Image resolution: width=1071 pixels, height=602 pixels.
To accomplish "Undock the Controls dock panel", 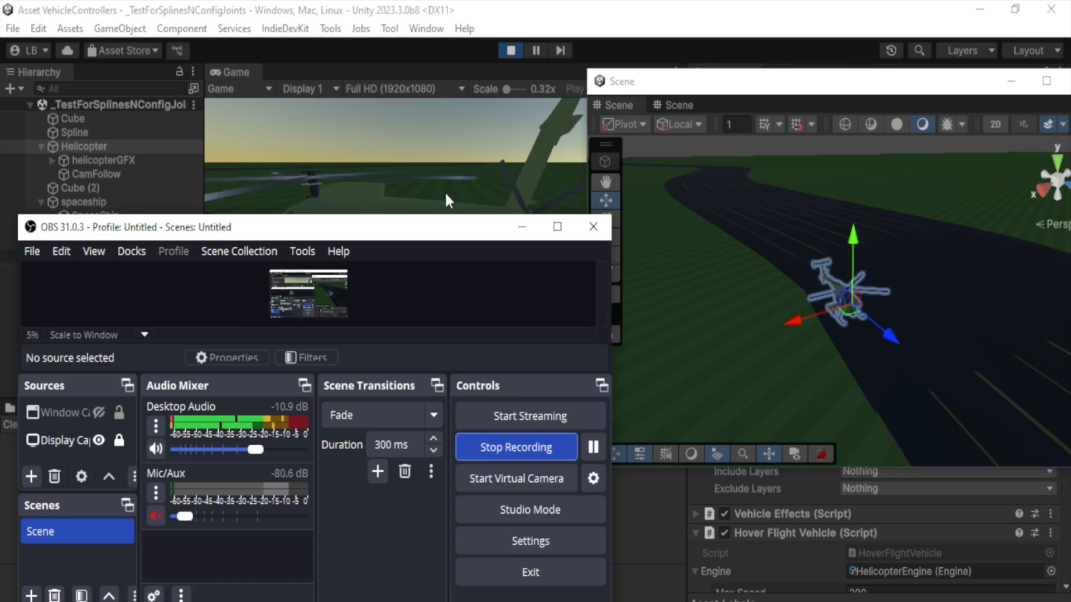I will click(602, 385).
